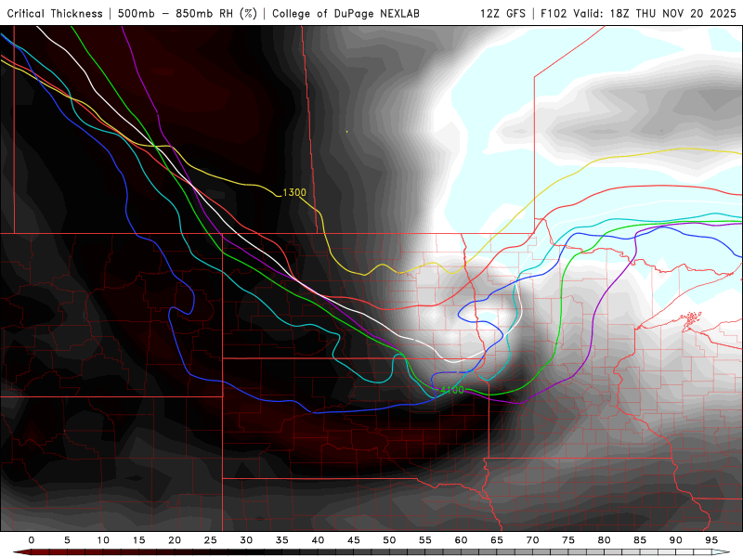Screen dimensions: 743x557
Task: Click the "75" value on the color scale
Action: [568, 540]
